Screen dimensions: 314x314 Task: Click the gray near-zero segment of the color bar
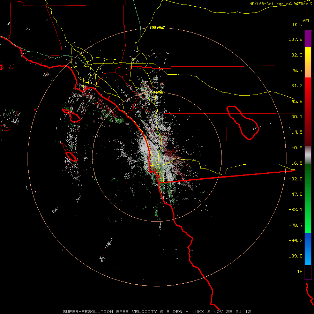[x=308, y=155]
